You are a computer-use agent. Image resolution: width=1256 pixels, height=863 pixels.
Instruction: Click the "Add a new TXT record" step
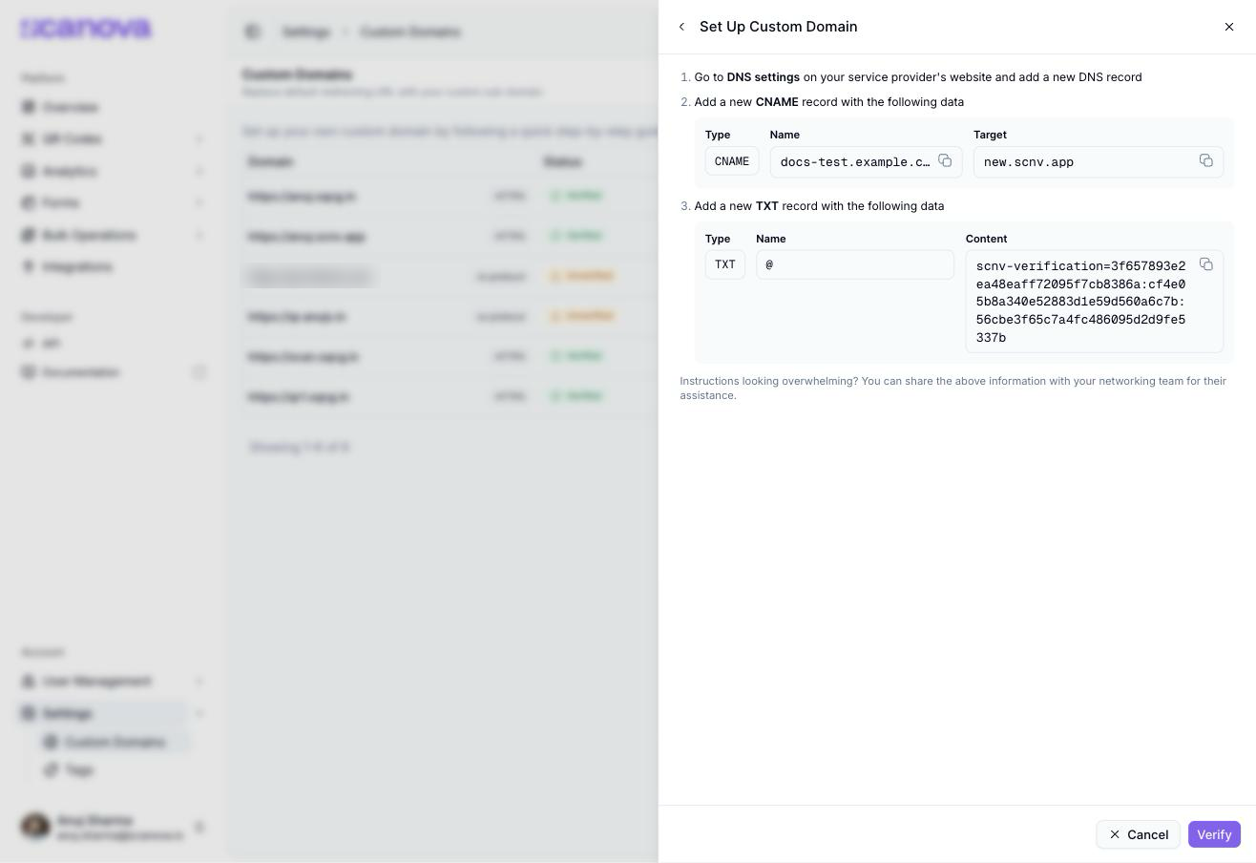click(819, 206)
